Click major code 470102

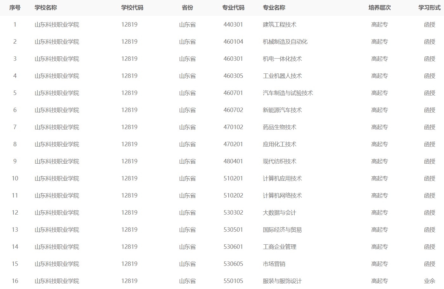233,127
